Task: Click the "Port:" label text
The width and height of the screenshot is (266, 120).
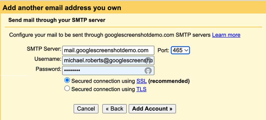Action: point(163,50)
